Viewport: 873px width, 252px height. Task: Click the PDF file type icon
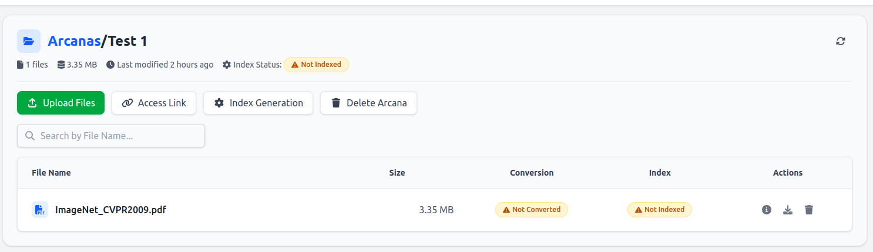pyautogui.click(x=40, y=210)
